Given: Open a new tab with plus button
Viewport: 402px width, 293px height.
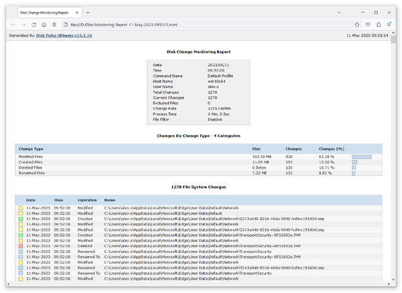Looking at the screenshot, I should [88, 13].
